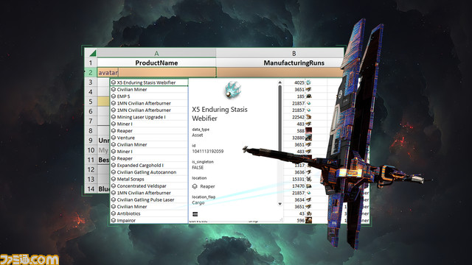The image size is (472, 265).
Task: Click the is_singleton value 'FALSE'
Action: (x=198, y=167)
